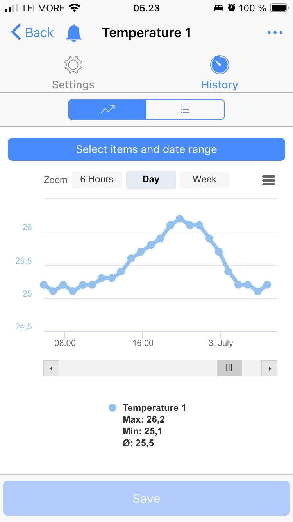
Task: Switch to the list view
Action: [185, 110]
